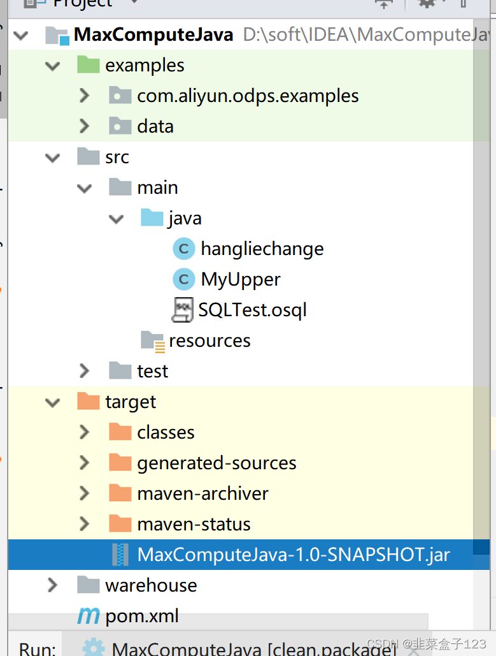
Task: Collapse the target folder chevron
Action: (53, 402)
